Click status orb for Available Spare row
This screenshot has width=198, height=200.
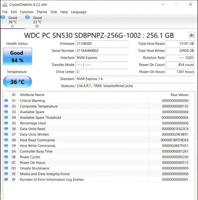(x=6, y=112)
